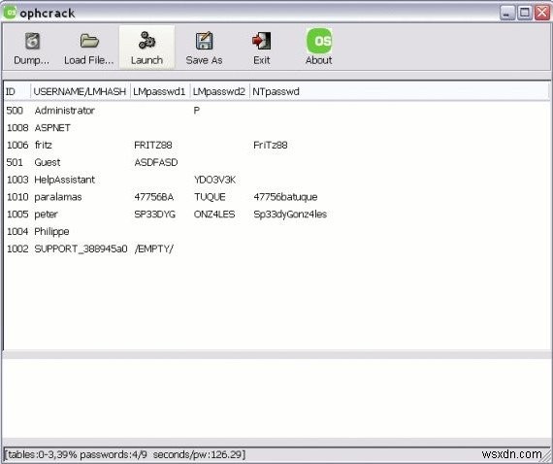Select the ASDFASD password cell
This screenshot has height=464, width=553.
click(x=156, y=162)
